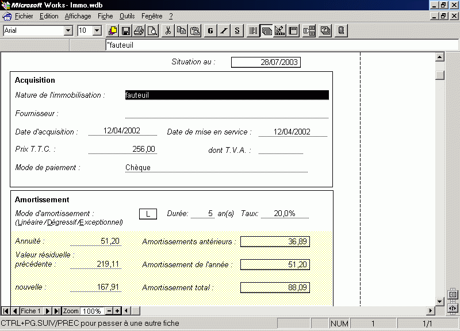460x331 pixels.
Task: Jump to last record arrow
Action: click(57, 311)
